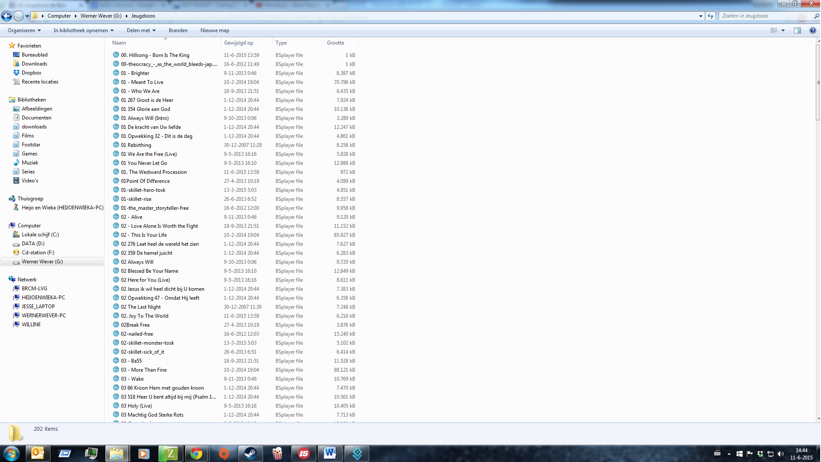Viewport: 821px width, 462px height.
Task: Open Google Chrome from the taskbar
Action: tap(197, 453)
